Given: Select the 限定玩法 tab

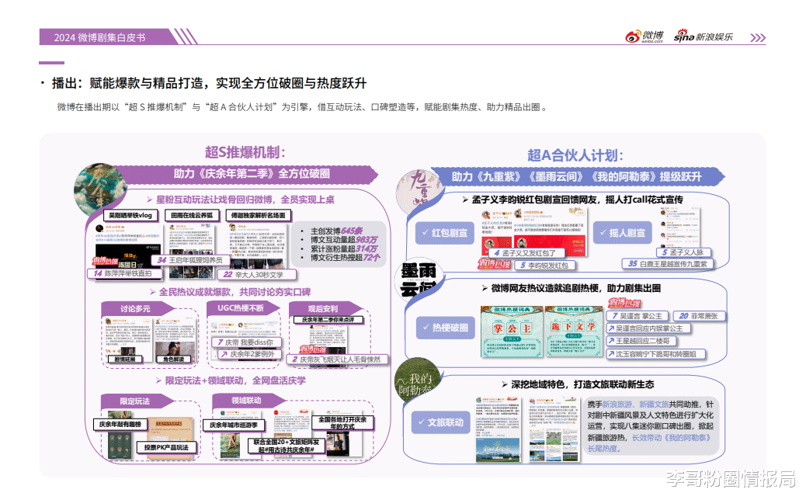Looking at the screenshot, I should pos(137,401).
